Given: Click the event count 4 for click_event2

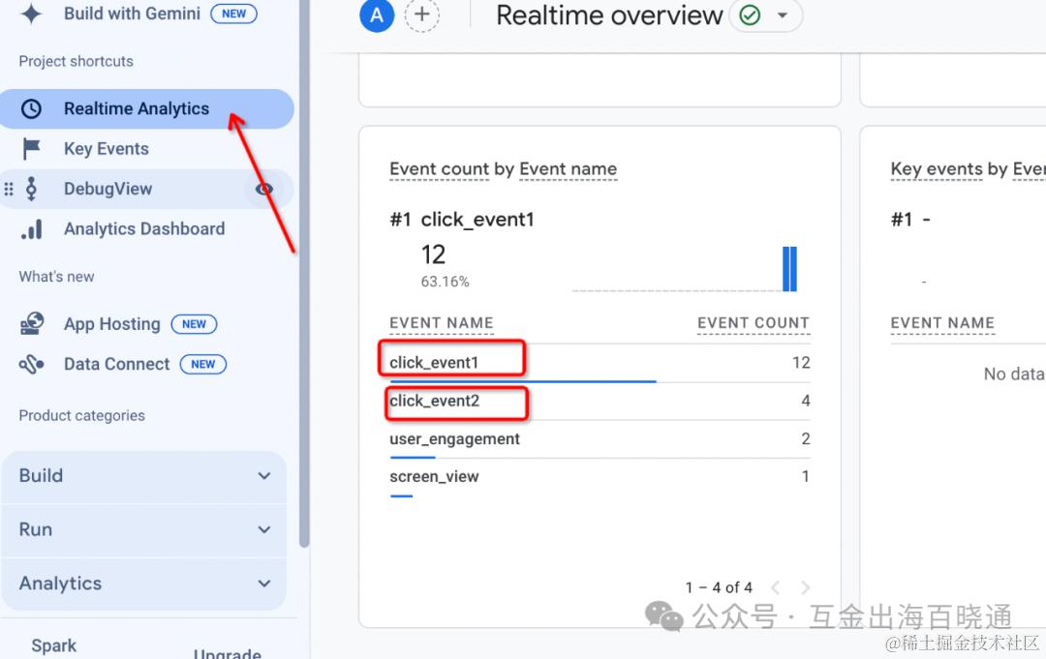Looking at the screenshot, I should [805, 401].
